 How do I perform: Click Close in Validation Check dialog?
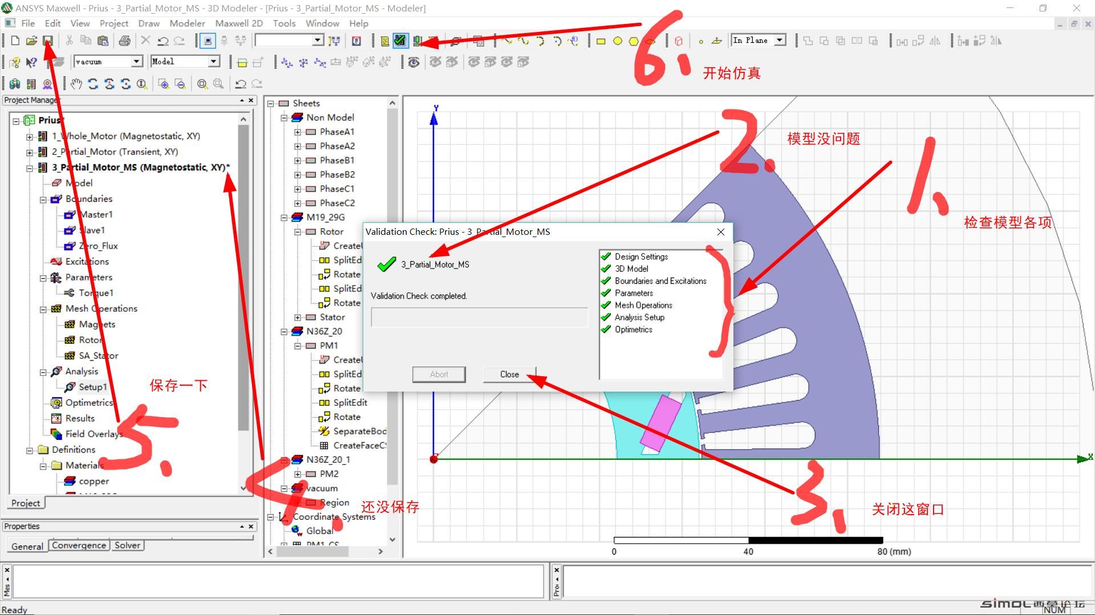509,374
